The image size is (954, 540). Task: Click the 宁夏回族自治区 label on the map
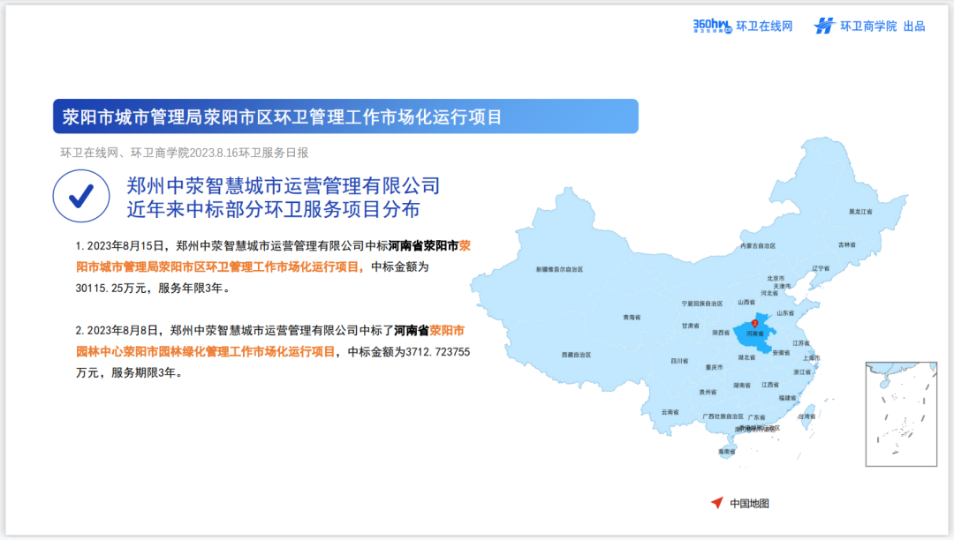pos(701,304)
